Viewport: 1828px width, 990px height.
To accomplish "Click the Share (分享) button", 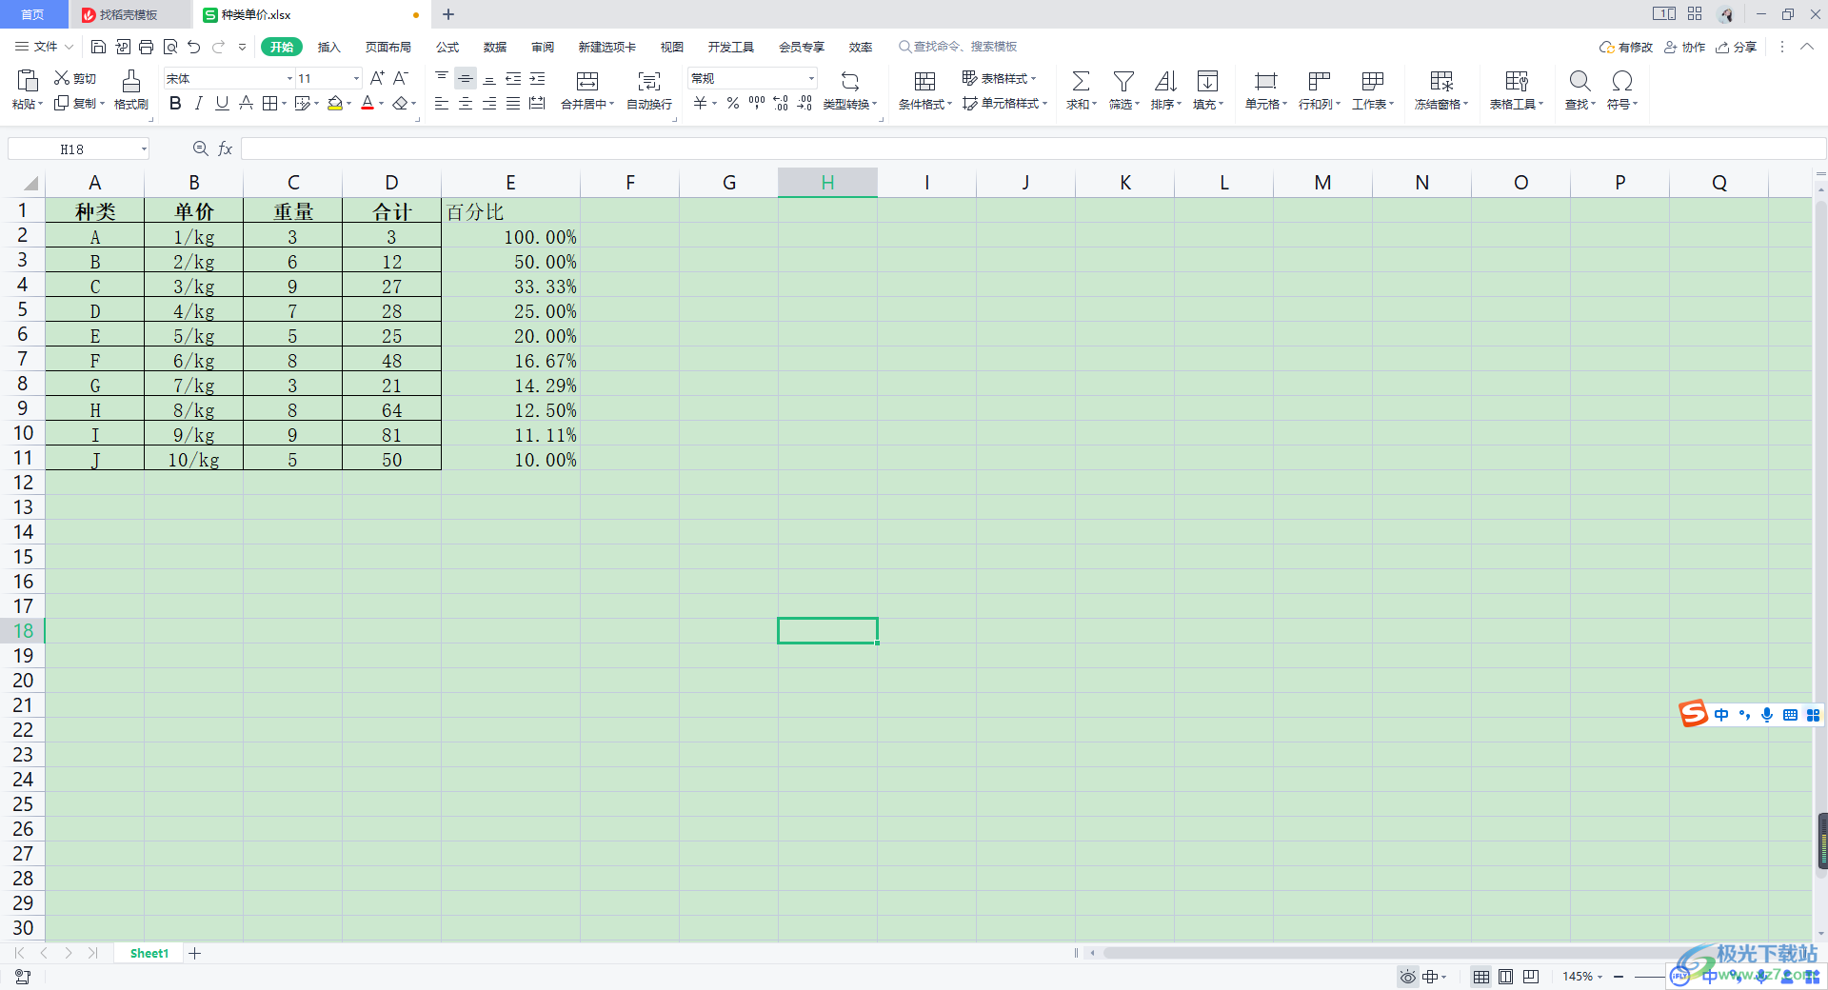I will 1737,47.
